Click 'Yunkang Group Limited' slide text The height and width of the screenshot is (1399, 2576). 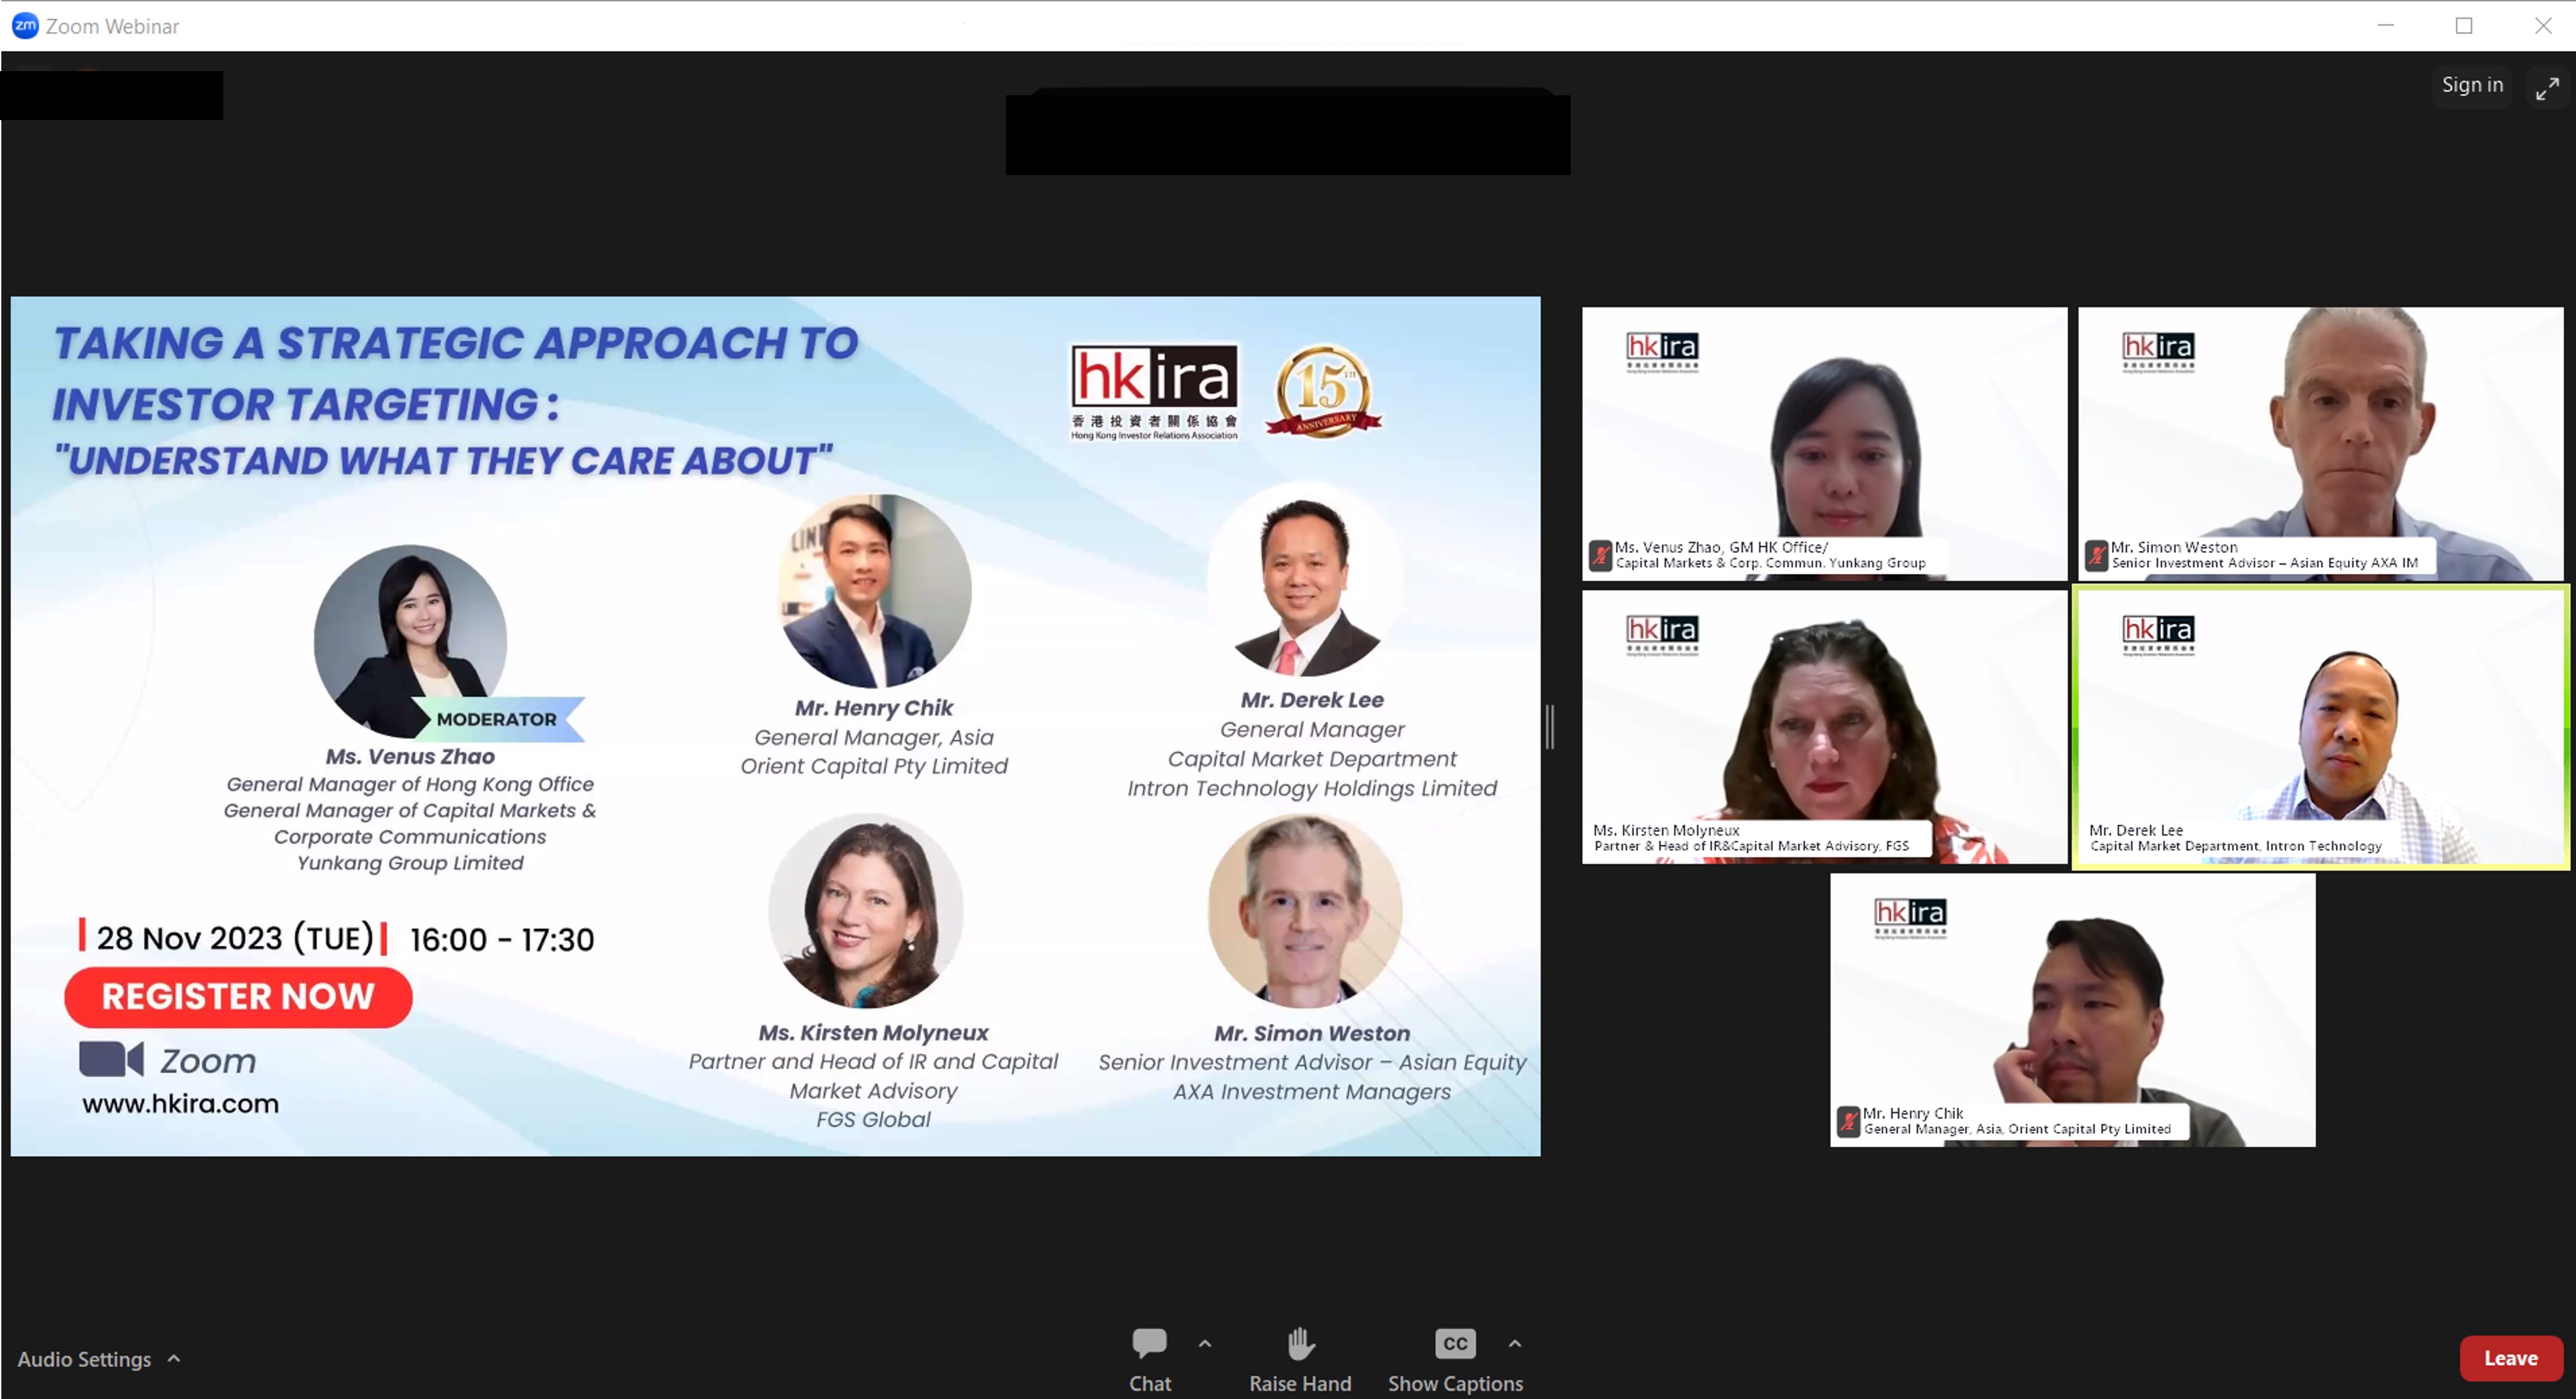(x=410, y=863)
